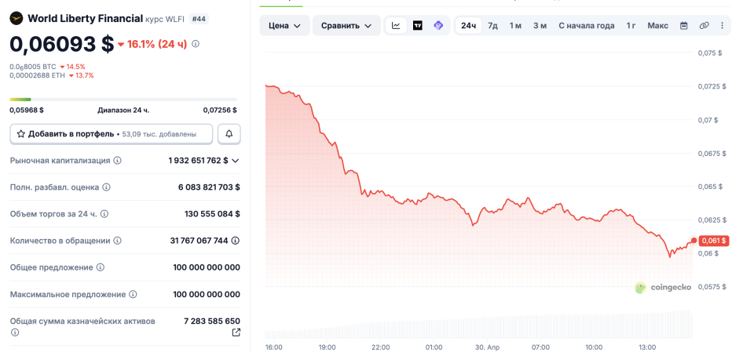
Task: Copy chart link with the chain icon
Action: 704,26
